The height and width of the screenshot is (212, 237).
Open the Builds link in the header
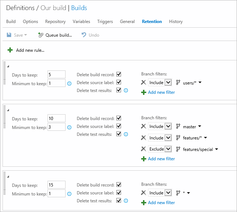79,8
